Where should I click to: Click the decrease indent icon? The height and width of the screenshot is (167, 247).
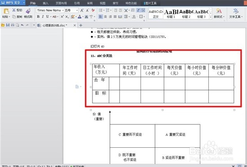click(115, 10)
